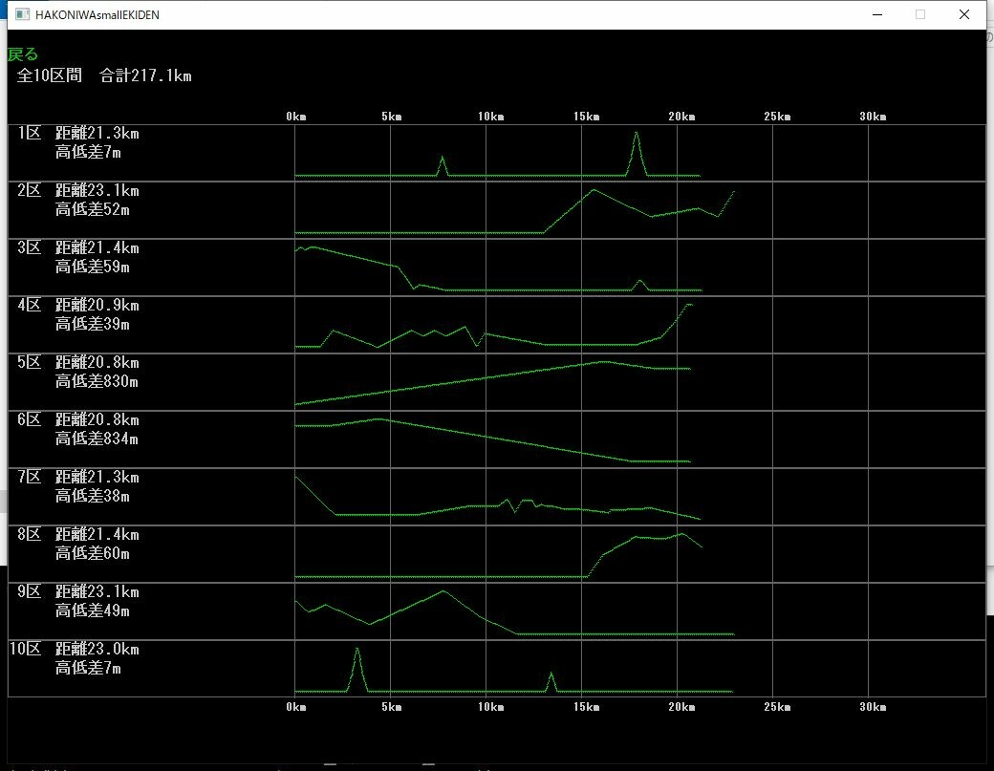Click the 6区 高低差834m text
Image resolution: width=994 pixels, height=771 pixels.
[97, 439]
